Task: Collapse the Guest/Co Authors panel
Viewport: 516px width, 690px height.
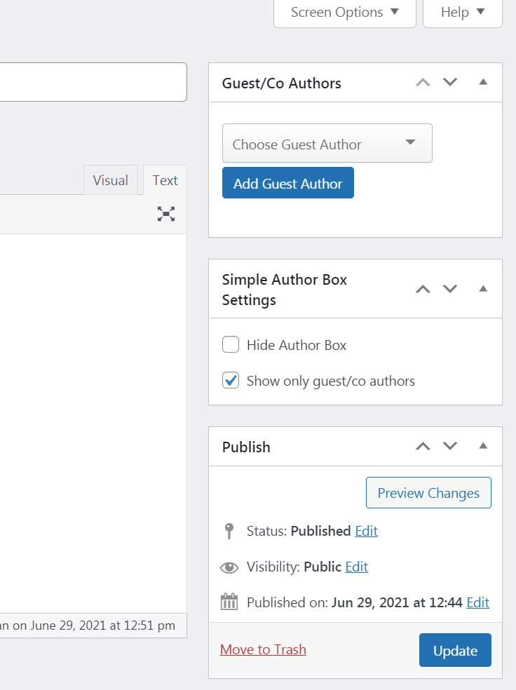Action: pos(483,82)
